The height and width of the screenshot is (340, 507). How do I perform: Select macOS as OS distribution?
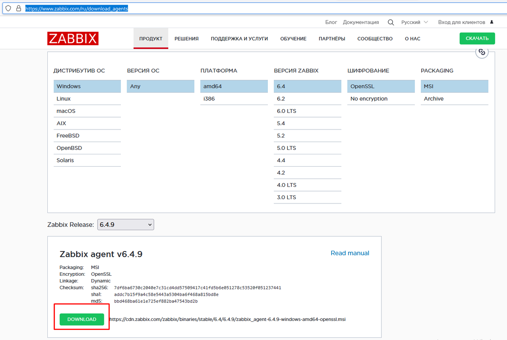point(87,111)
